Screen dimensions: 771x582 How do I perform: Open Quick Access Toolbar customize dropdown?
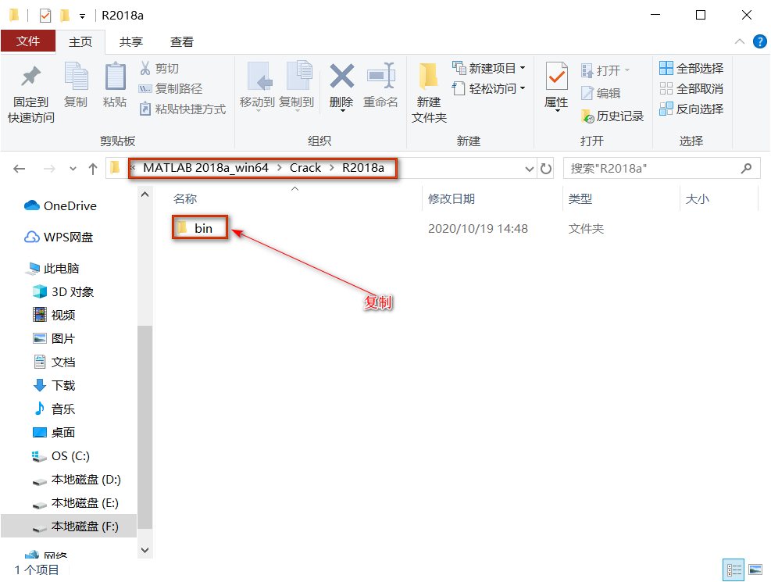coord(83,16)
